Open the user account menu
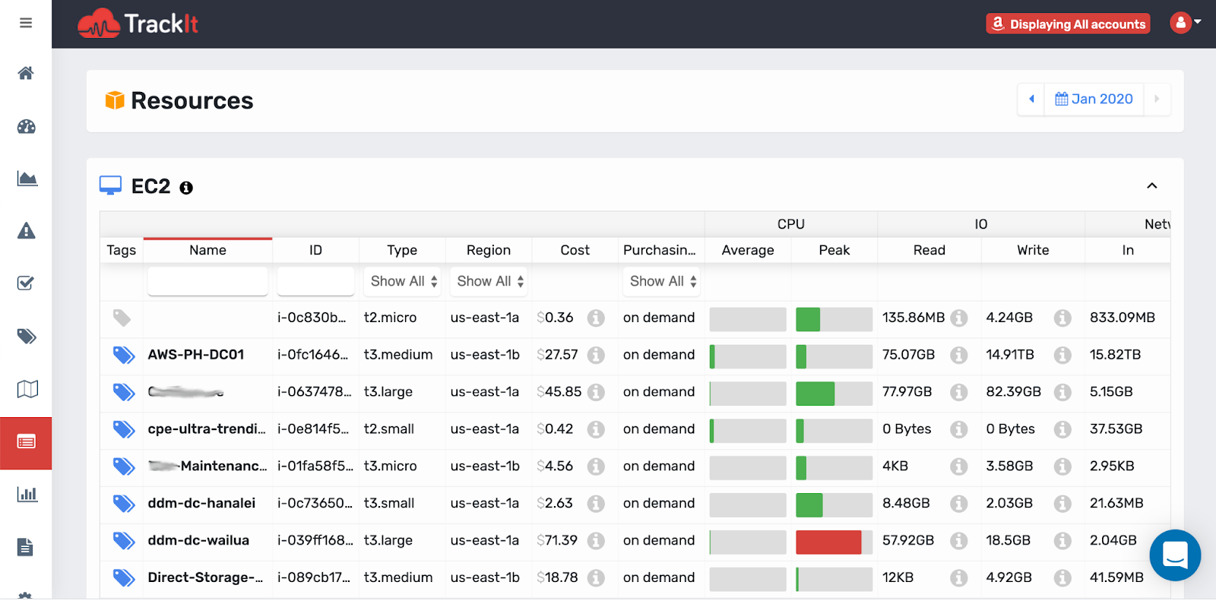Screen dimensions: 1216x601 (1184, 23)
